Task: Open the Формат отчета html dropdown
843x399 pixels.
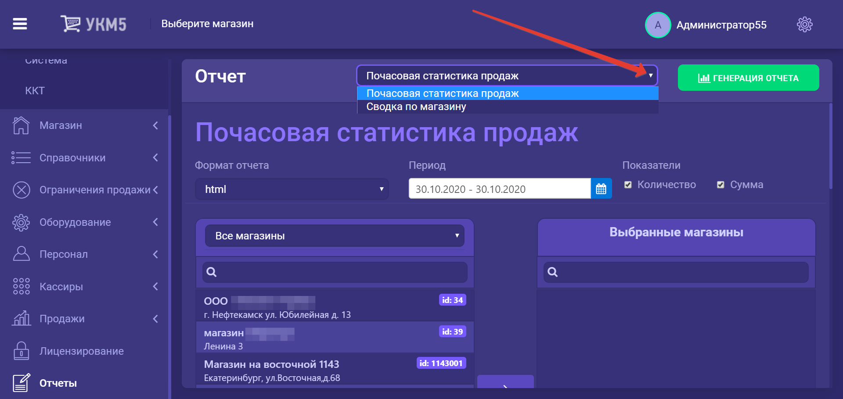Action: tap(292, 189)
